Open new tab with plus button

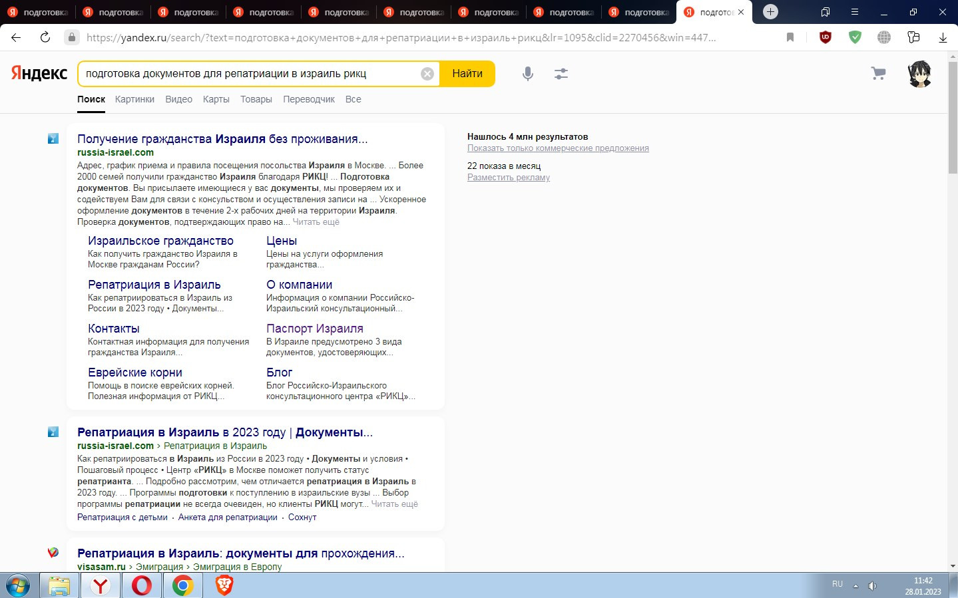770,12
